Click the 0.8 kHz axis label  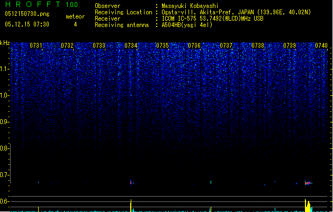click(5, 148)
